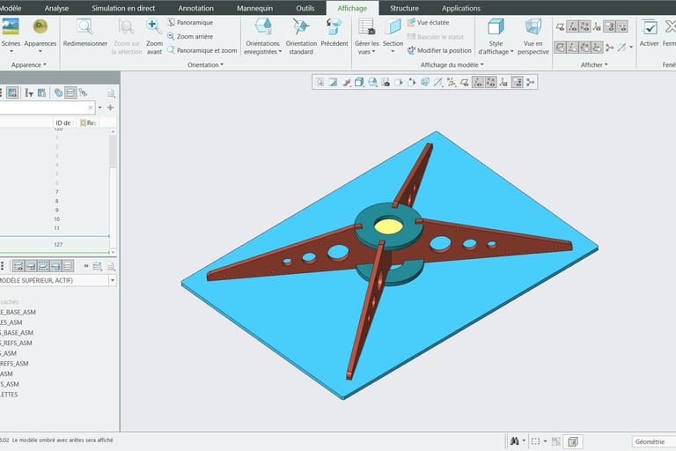Select the Zoom arrière tool
This screenshot has width=676, height=451.
click(190, 36)
